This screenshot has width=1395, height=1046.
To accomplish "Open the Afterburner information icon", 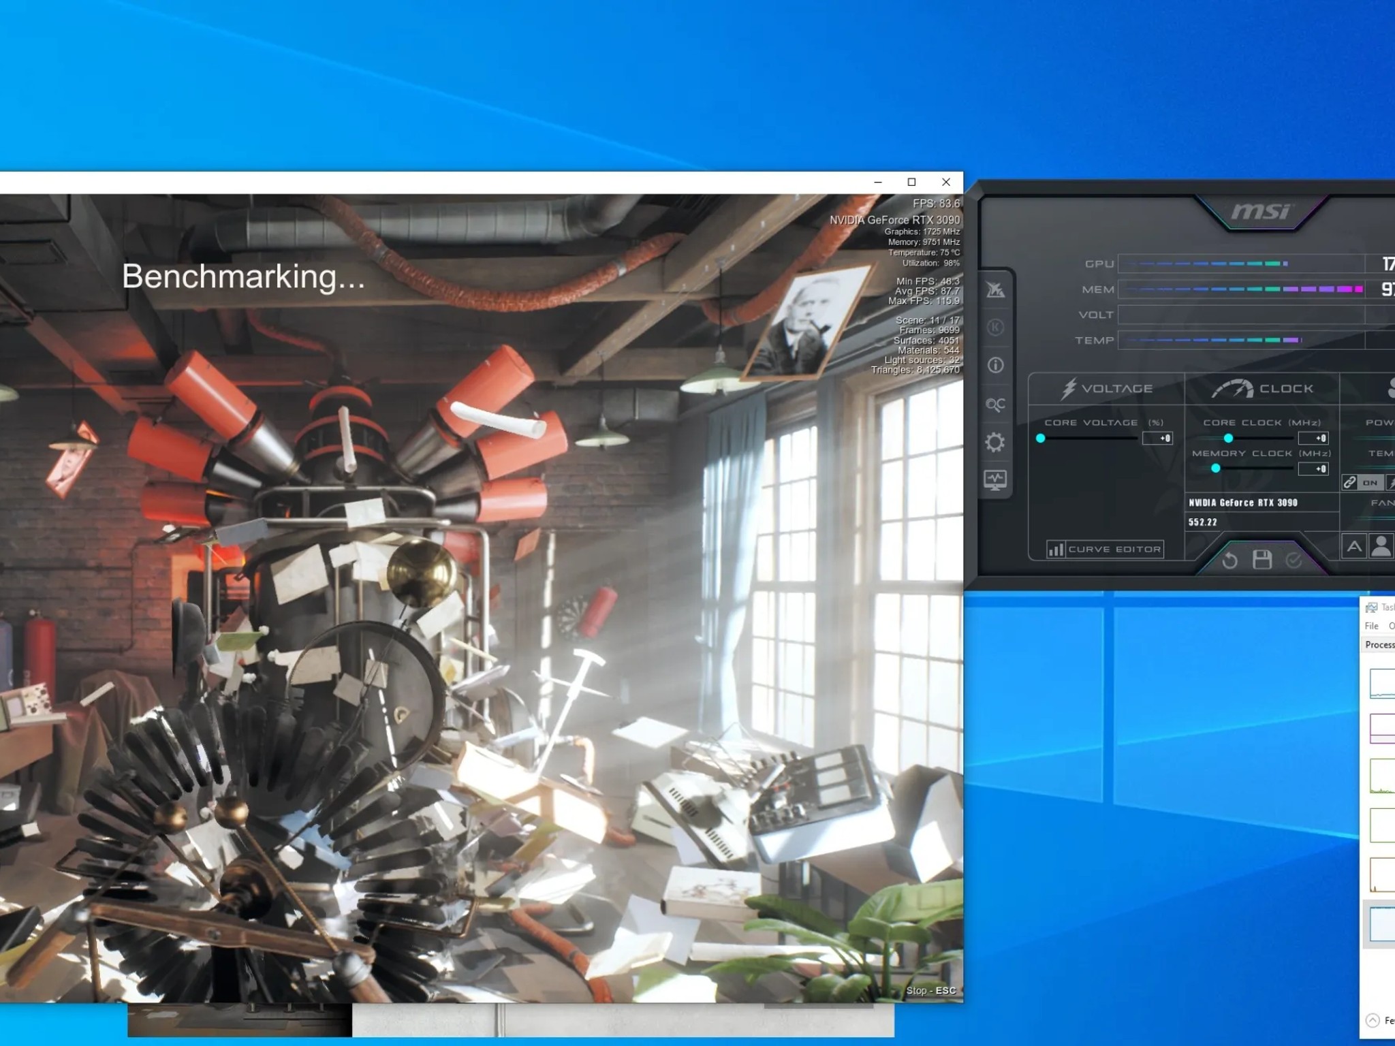I will (x=995, y=366).
